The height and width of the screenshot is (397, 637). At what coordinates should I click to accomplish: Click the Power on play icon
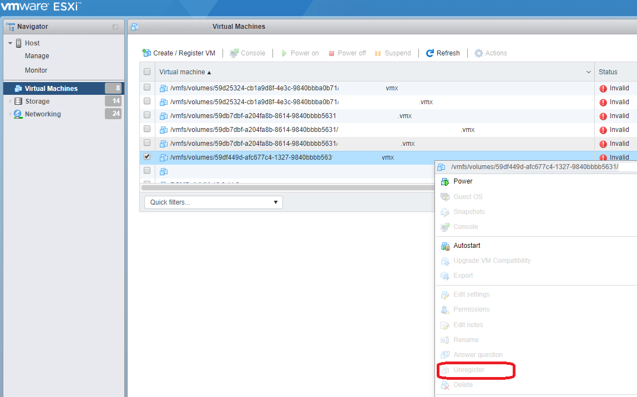[x=284, y=53]
